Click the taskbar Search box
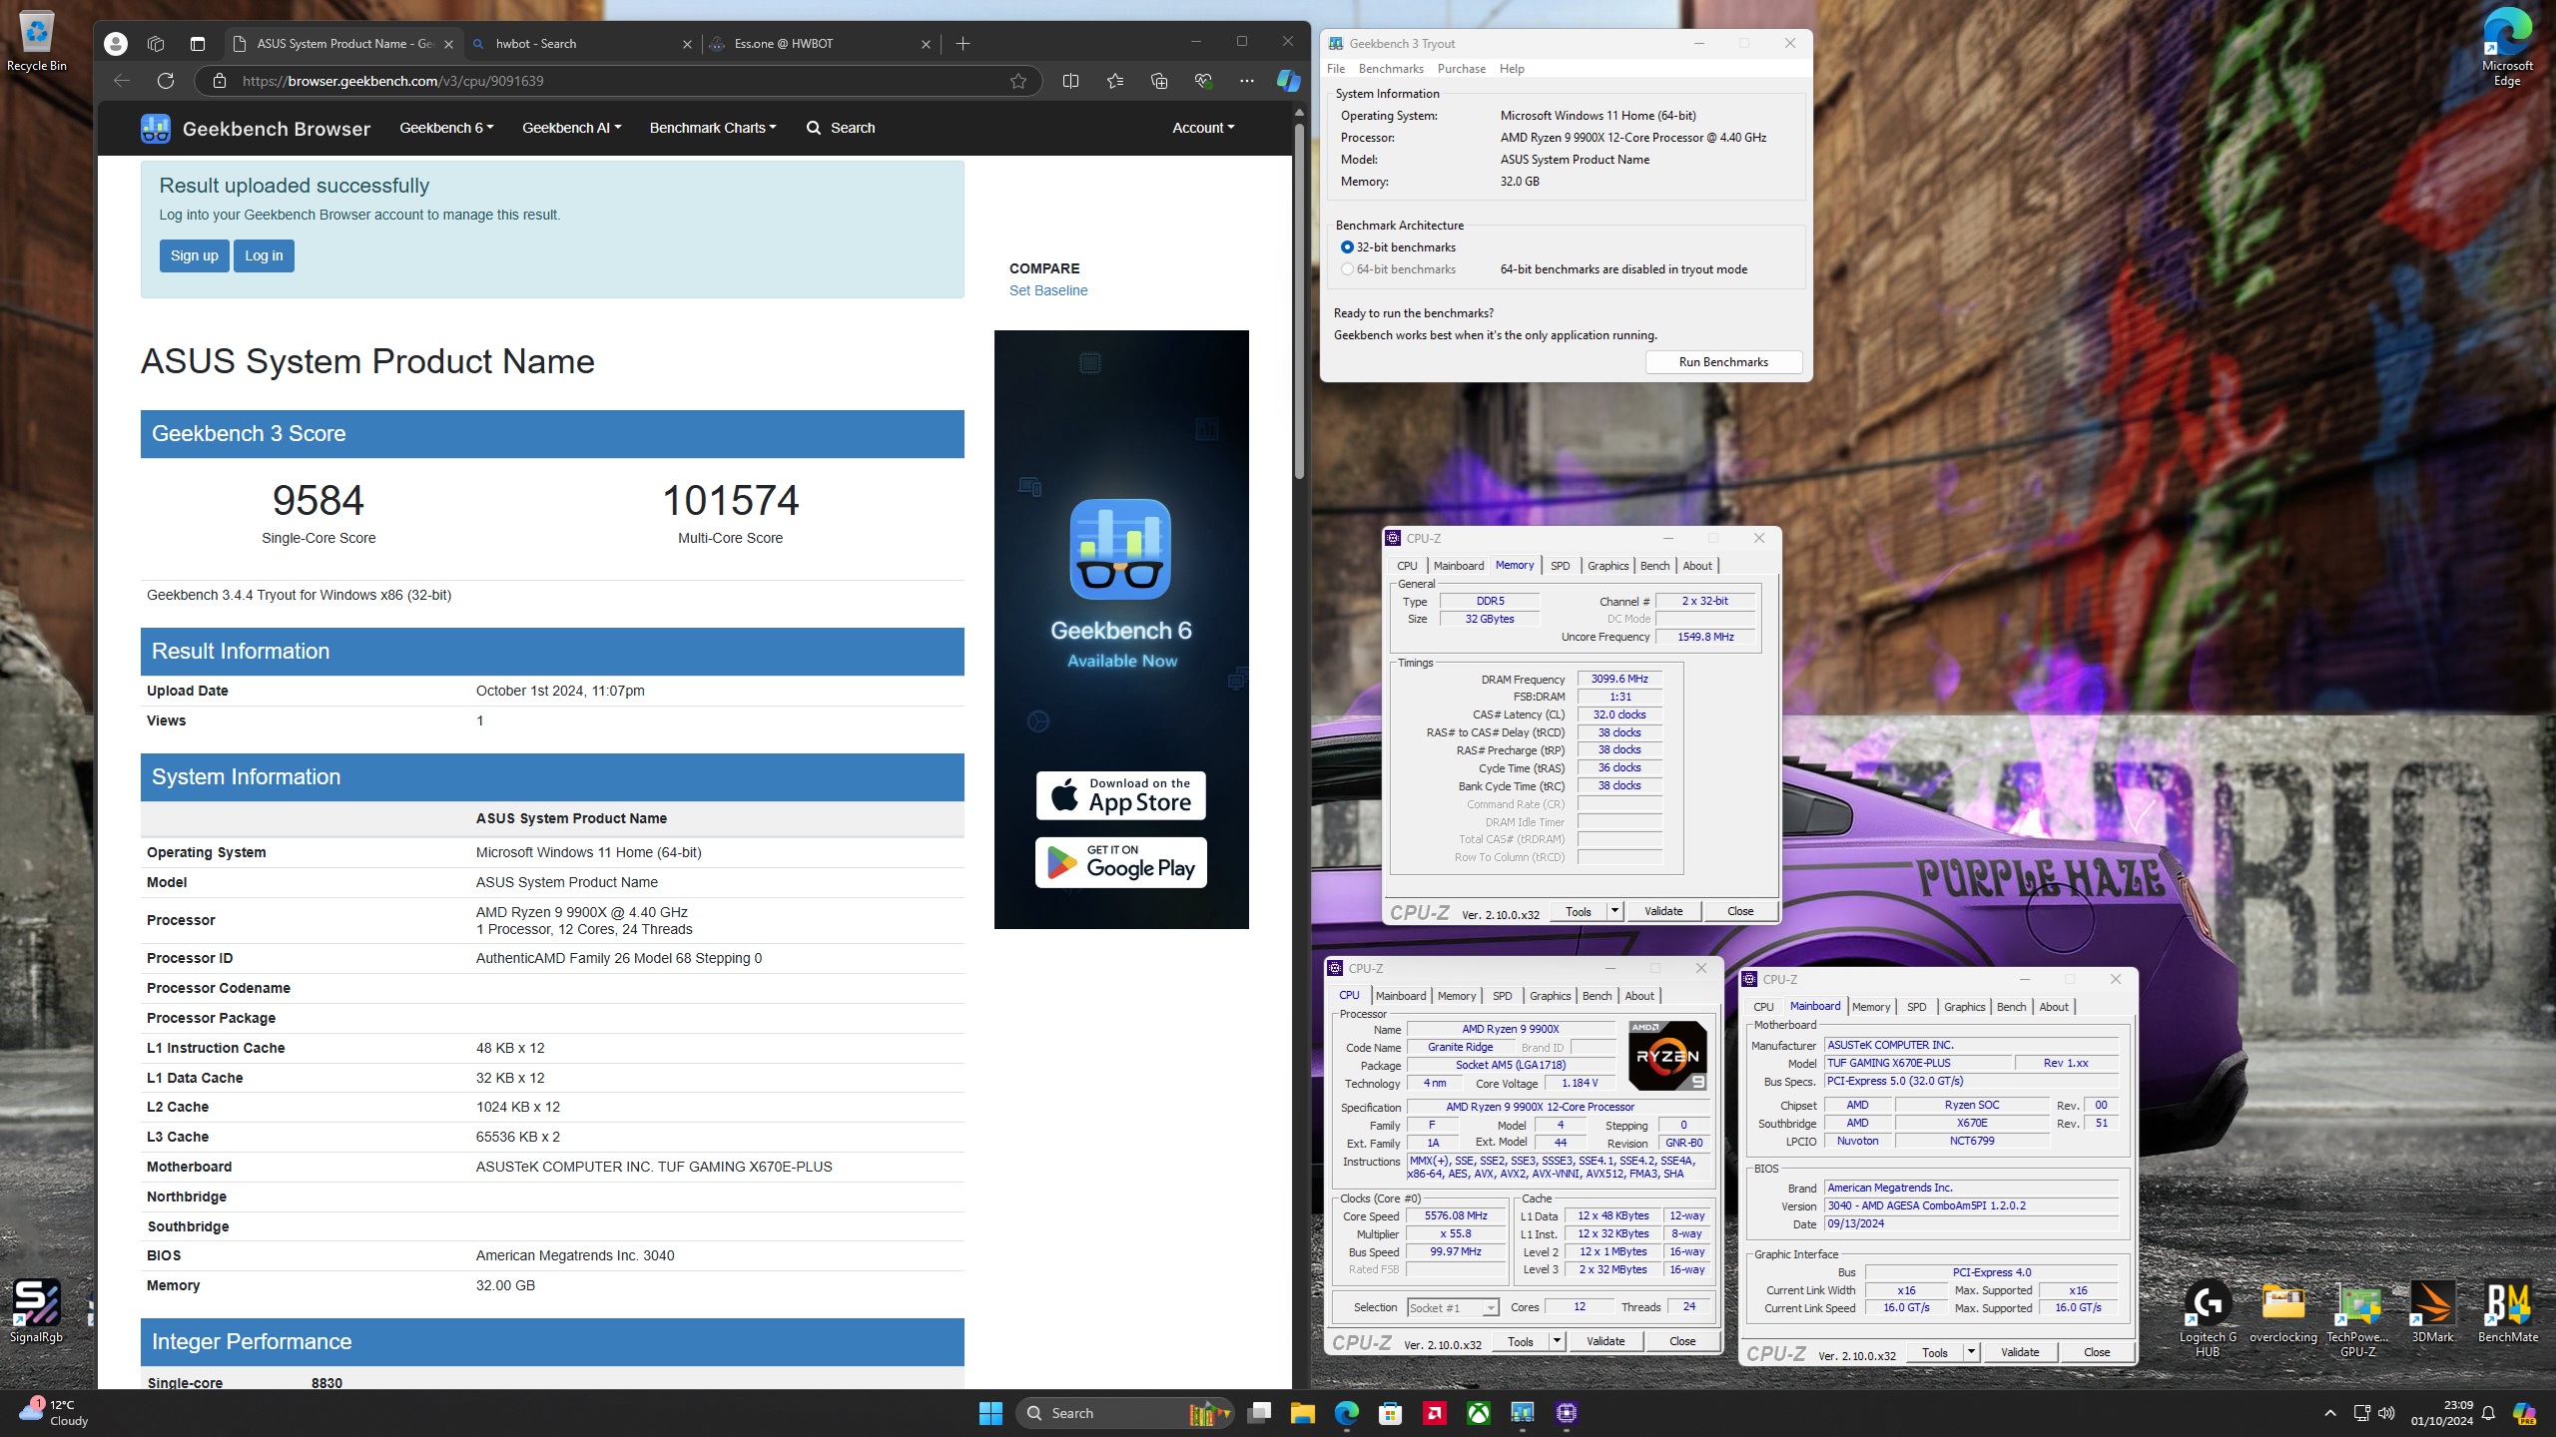Image resolution: width=2556 pixels, height=1437 pixels. point(1124,1413)
